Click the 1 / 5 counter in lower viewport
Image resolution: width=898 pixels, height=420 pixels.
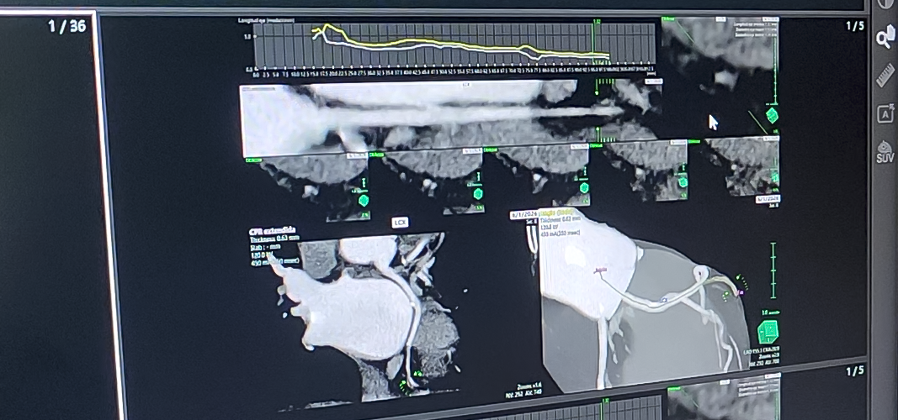tap(854, 370)
